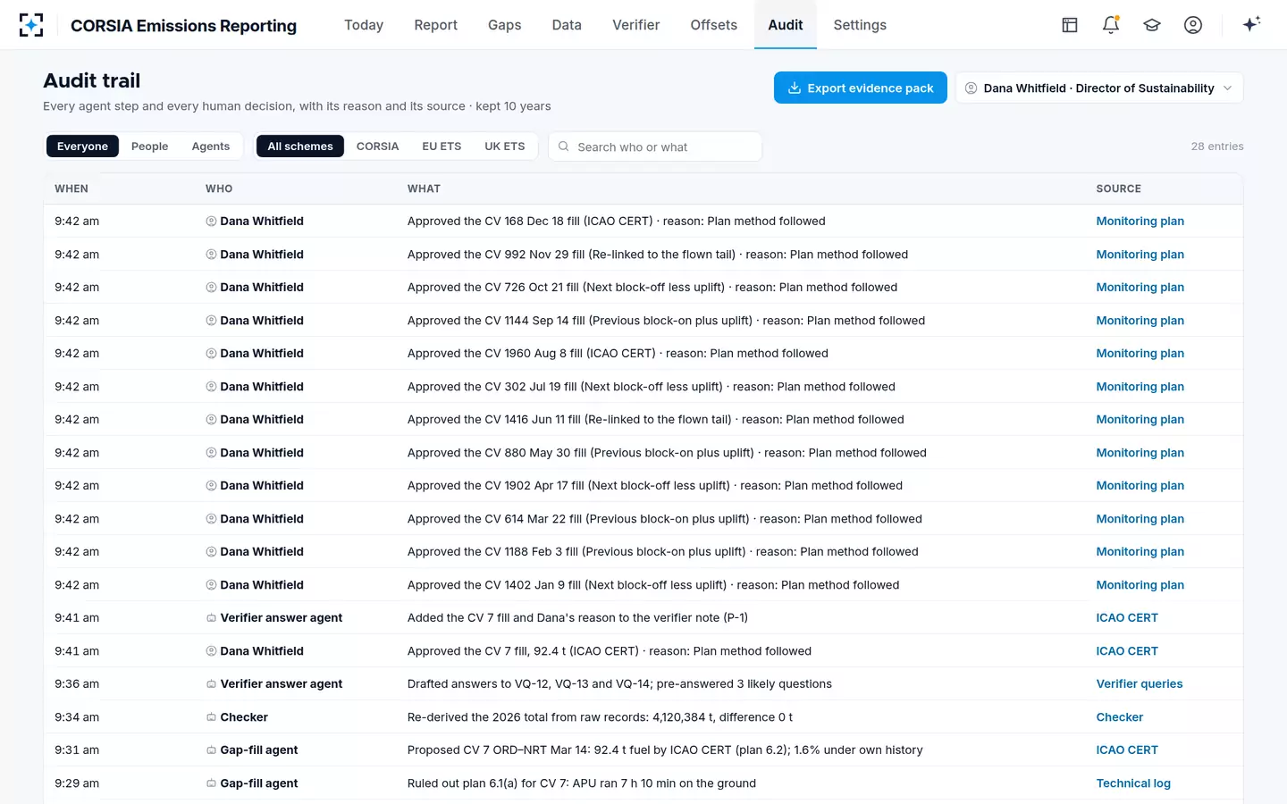Click CORSIA Emissions Reporting title

click(x=183, y=26)
